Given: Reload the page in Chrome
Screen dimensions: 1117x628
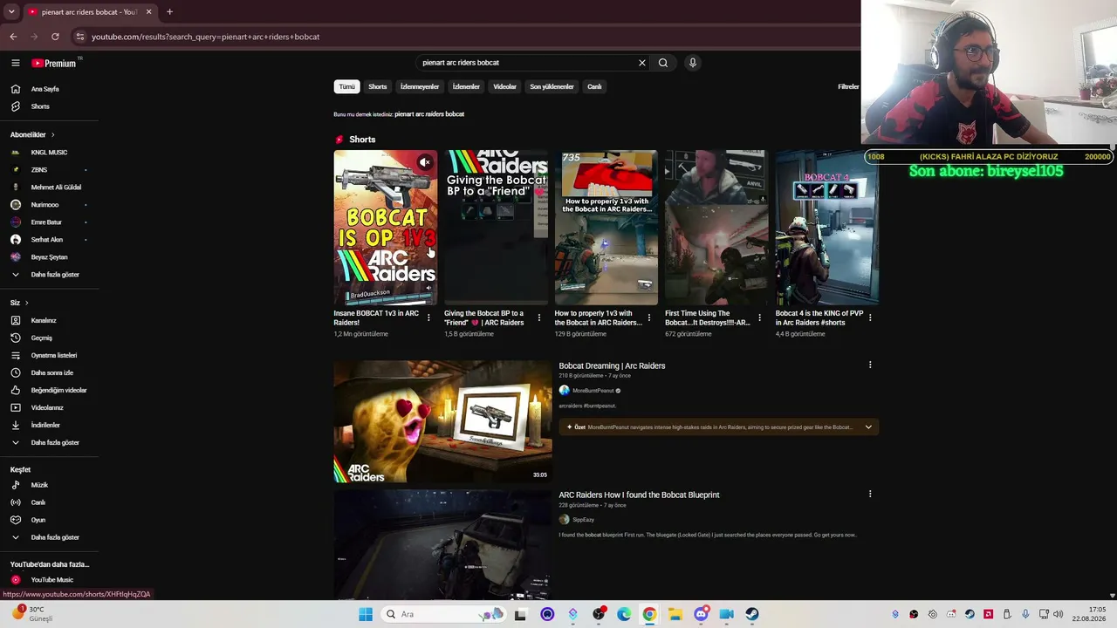Looking at the screenshot, I should [55, 37].
